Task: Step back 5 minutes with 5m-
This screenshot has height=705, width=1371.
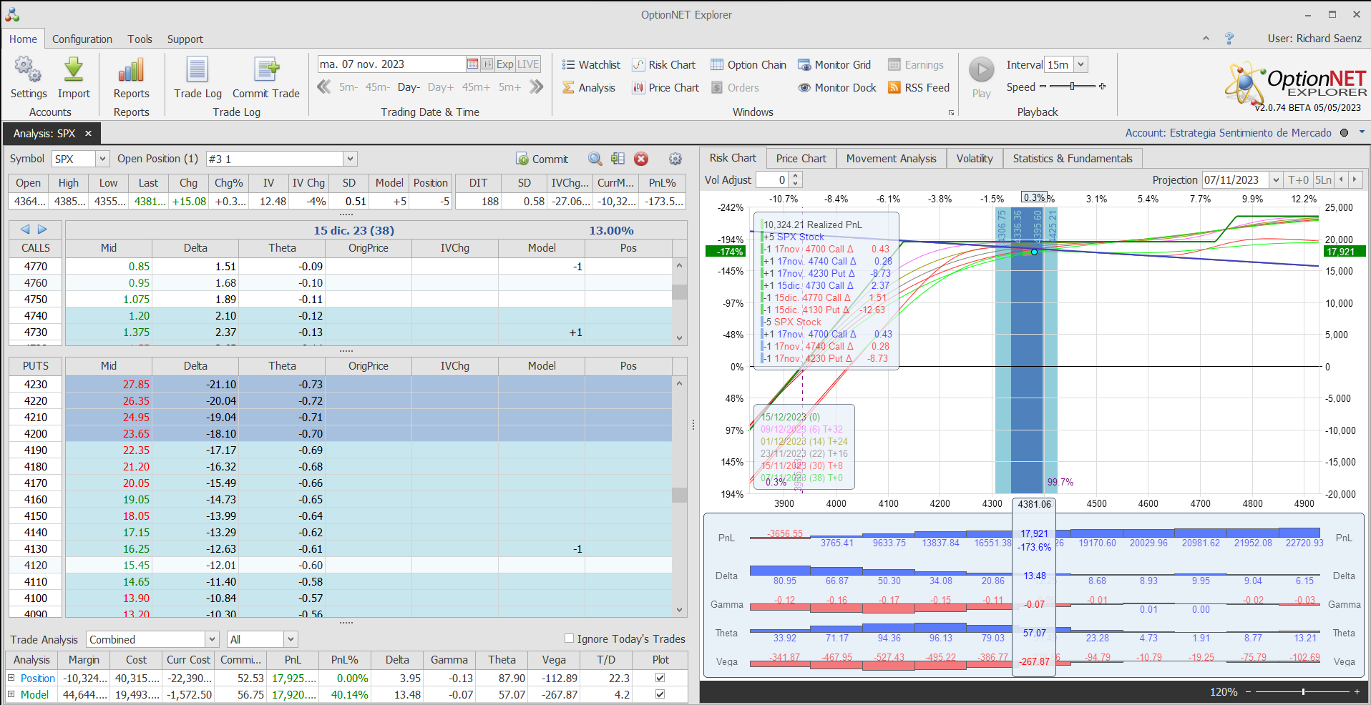Action: tap(348, 87)
